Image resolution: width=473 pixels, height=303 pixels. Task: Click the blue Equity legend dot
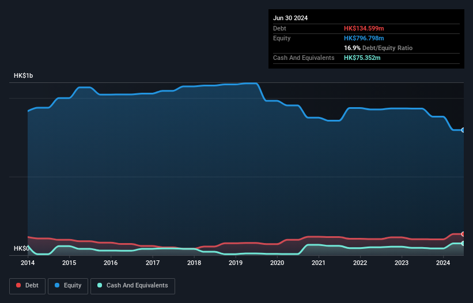click(x=57, y=285)
